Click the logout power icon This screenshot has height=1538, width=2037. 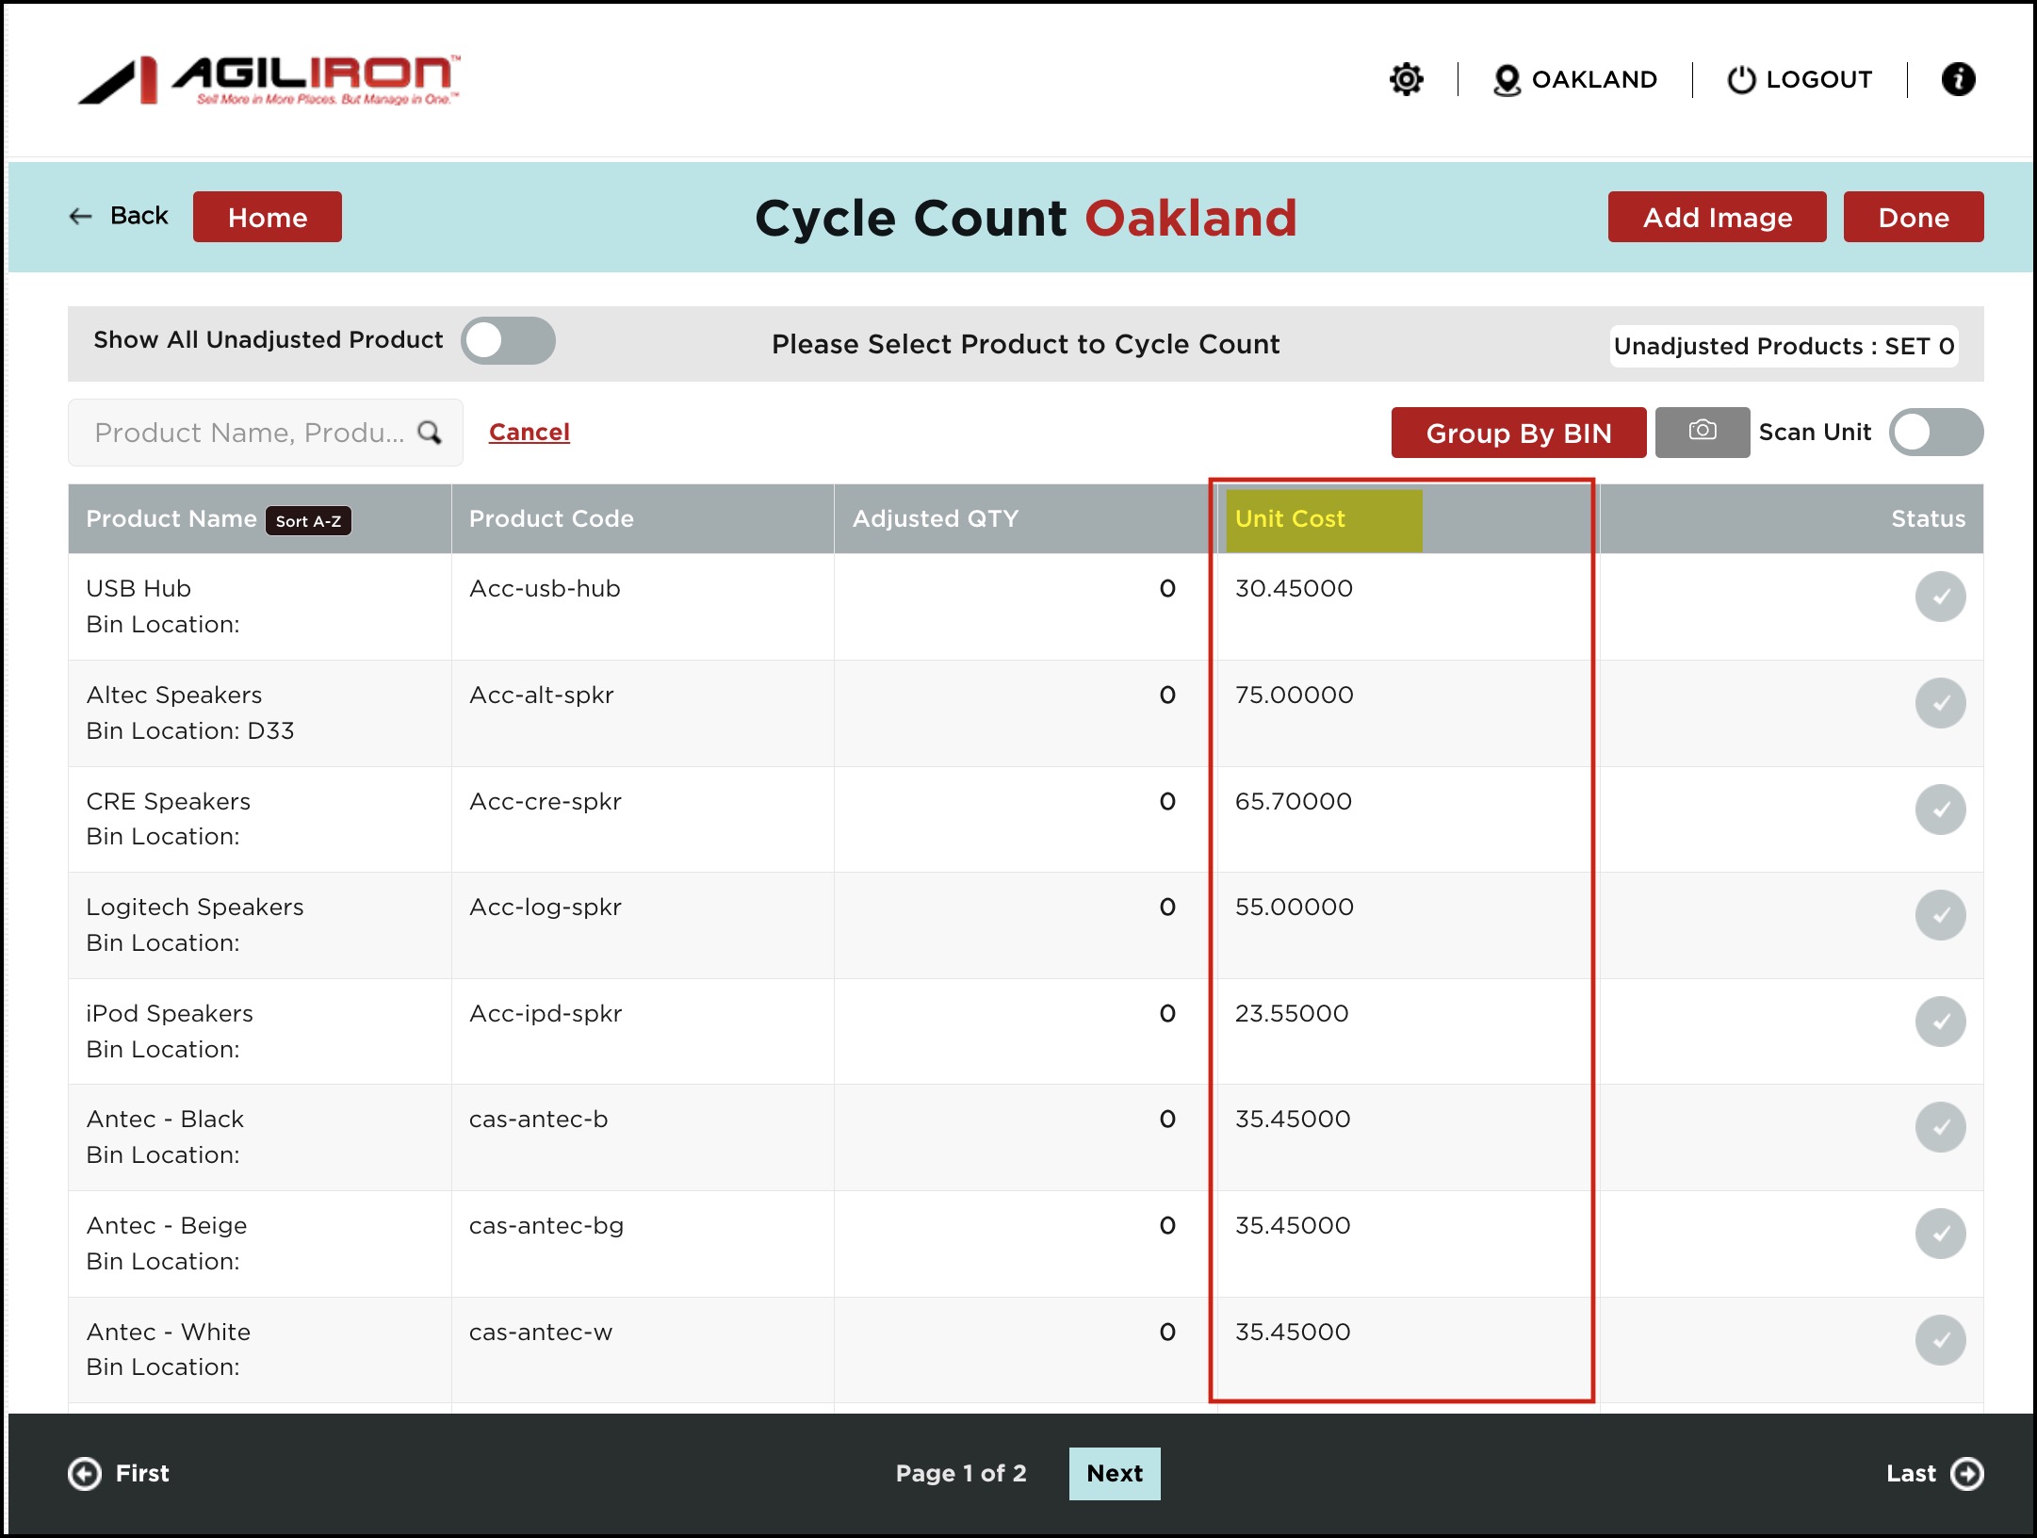click(x=1741, y=80)
